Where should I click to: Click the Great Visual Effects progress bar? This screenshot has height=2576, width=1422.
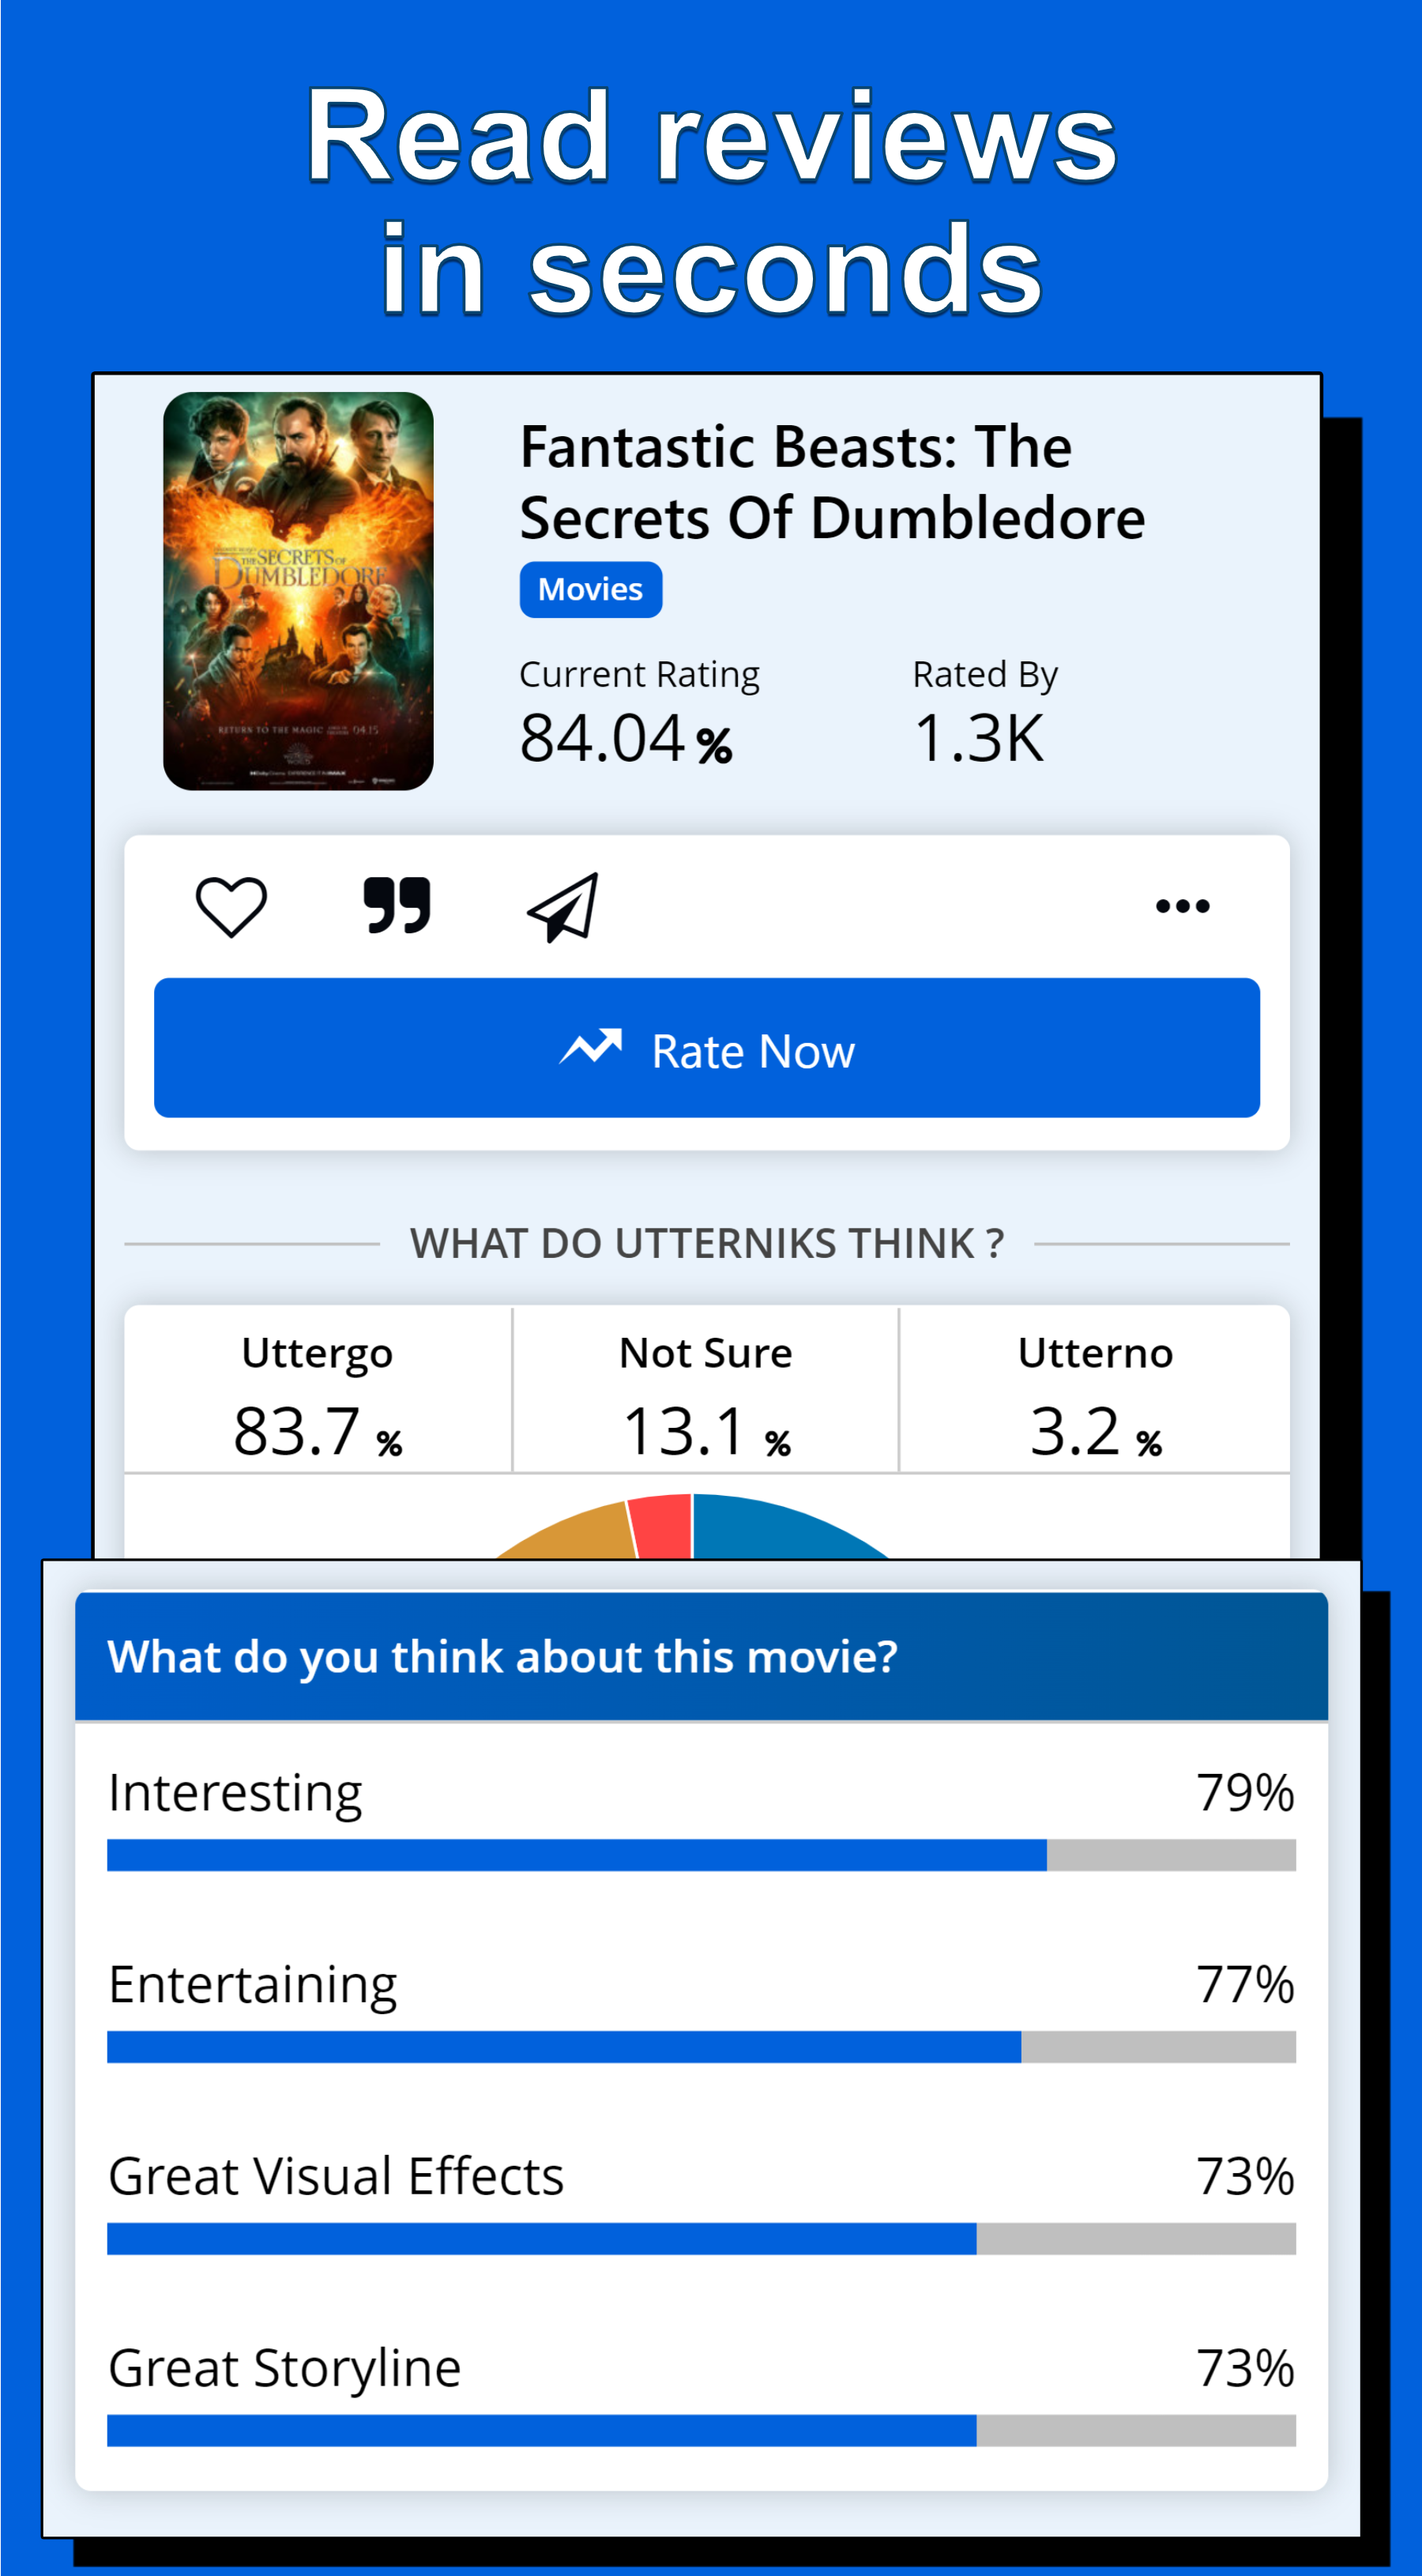pyautogui.click(x=701, y=2238)
